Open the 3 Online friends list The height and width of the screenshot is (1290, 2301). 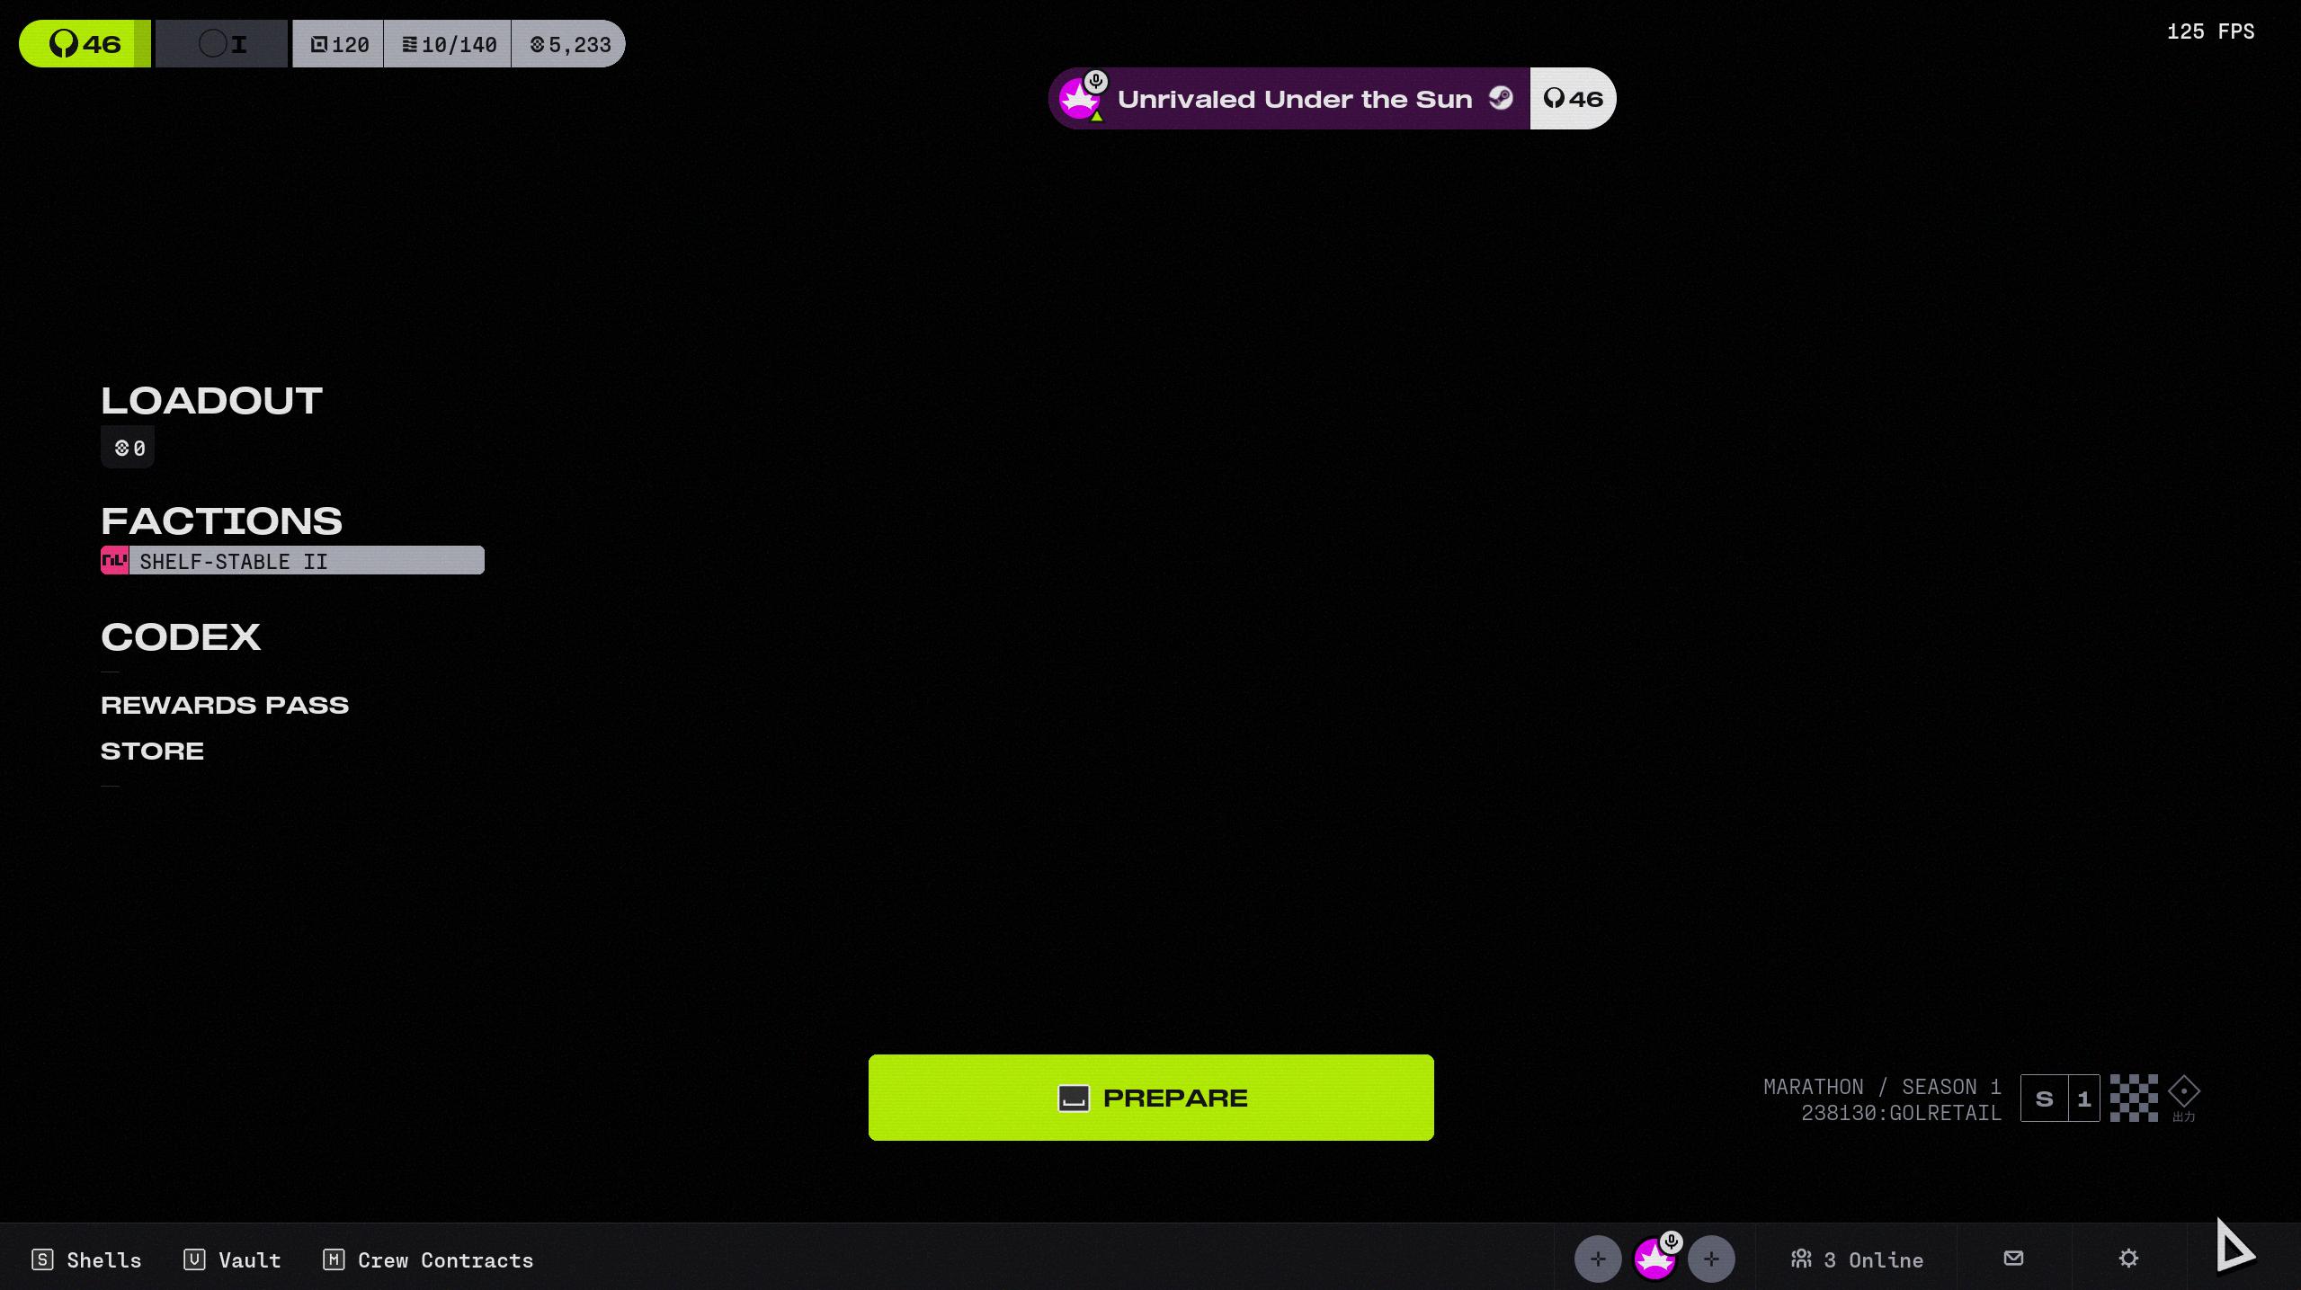point(1857,1259)
